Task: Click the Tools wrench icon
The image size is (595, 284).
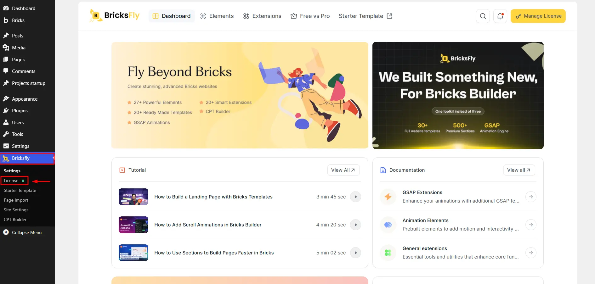Action: click(x=6, y=134)
